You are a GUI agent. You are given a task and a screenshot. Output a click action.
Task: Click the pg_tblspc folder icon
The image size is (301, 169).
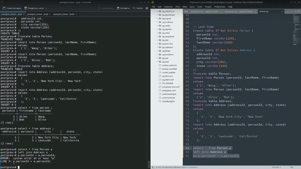coord(160,51)
